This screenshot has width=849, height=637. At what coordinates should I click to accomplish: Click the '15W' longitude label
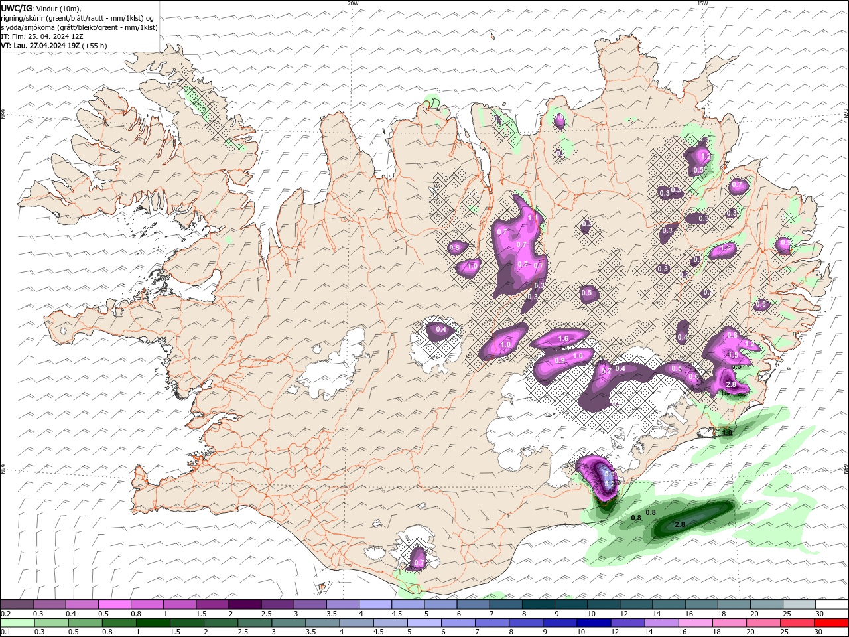click(703, 3)
